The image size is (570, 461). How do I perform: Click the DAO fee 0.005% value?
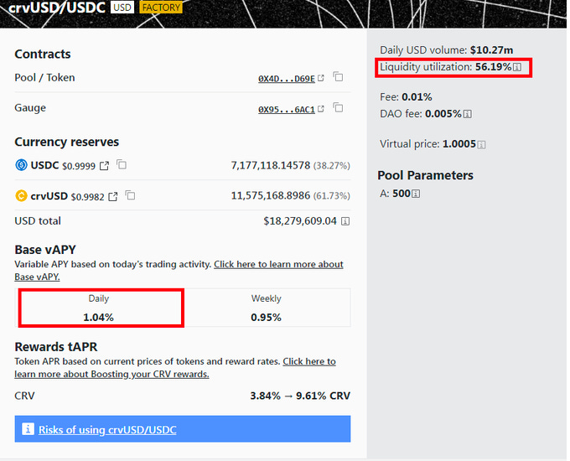[x=443, y=114]
